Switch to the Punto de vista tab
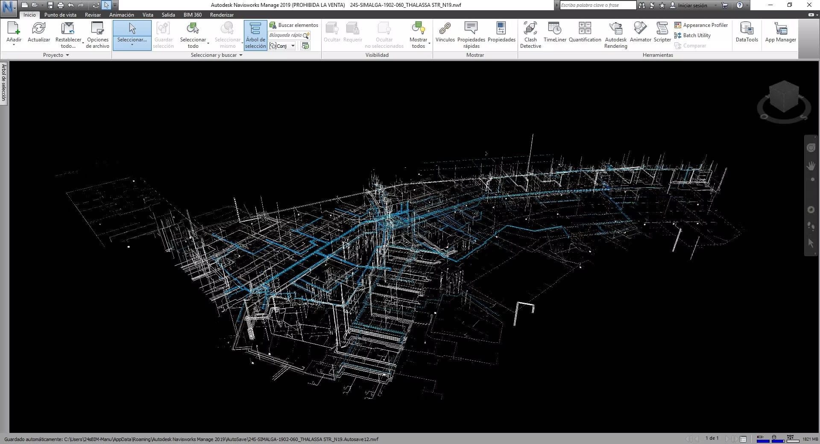The width and height of the screenshot is (820, 444). 60,15
